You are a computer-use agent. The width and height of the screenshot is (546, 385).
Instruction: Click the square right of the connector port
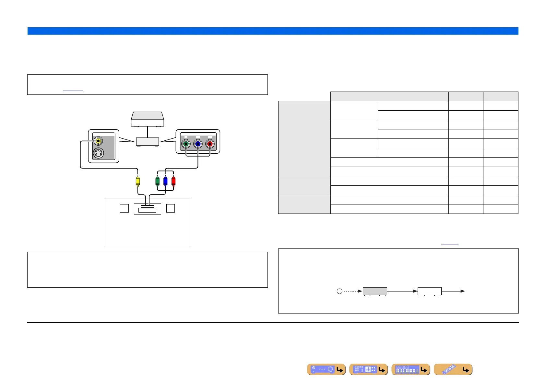171,208
